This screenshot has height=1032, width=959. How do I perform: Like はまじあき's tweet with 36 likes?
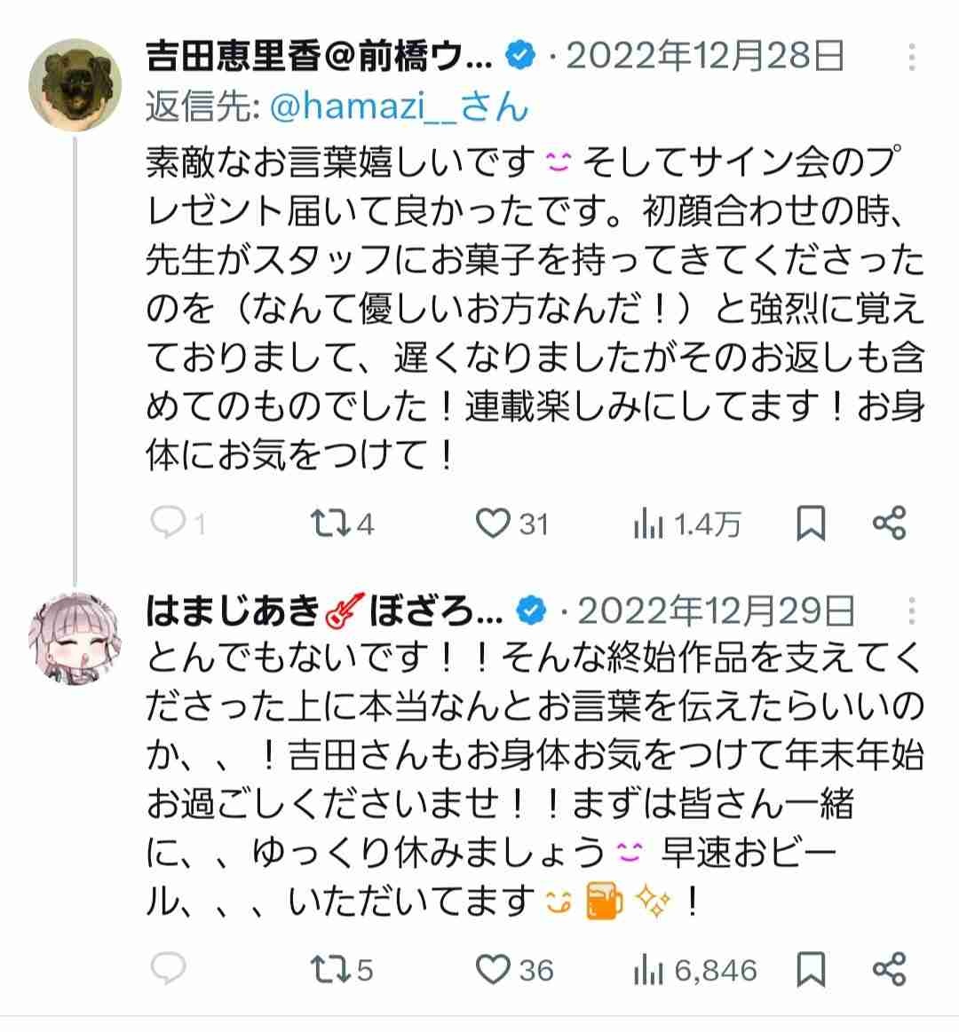pyautogui.click(x=493, y=969)
